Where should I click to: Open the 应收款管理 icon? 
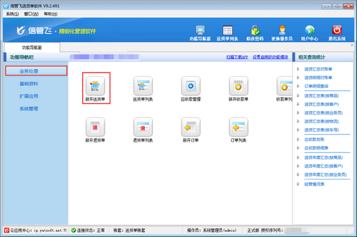(191, 86)
